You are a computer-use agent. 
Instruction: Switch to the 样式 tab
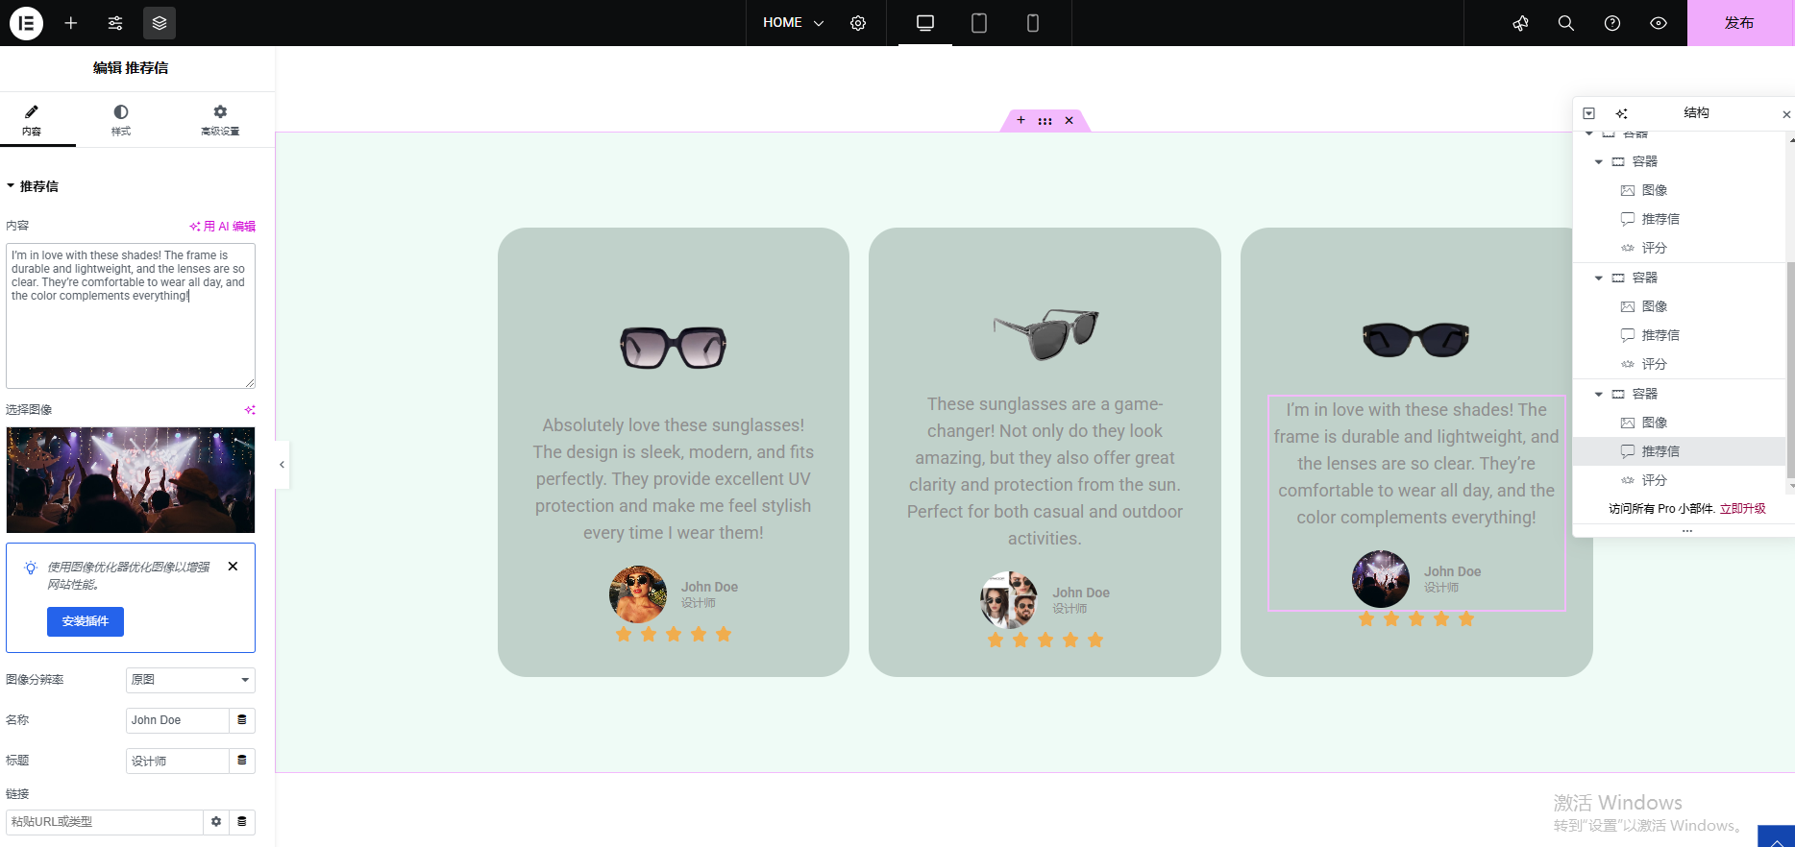click(x=121, y=120)
